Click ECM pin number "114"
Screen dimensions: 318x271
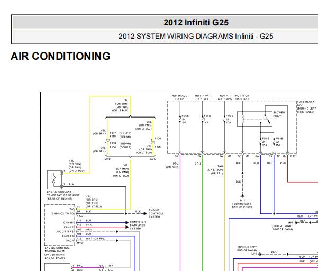coord(79,221)
